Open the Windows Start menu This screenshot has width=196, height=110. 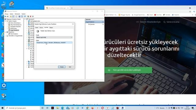[2, 108]
